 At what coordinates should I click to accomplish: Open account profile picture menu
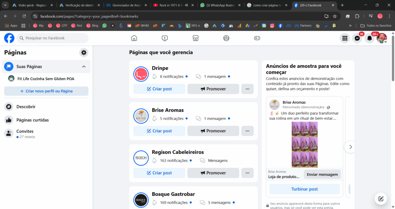pyautogui.click(x=382, y=38)
